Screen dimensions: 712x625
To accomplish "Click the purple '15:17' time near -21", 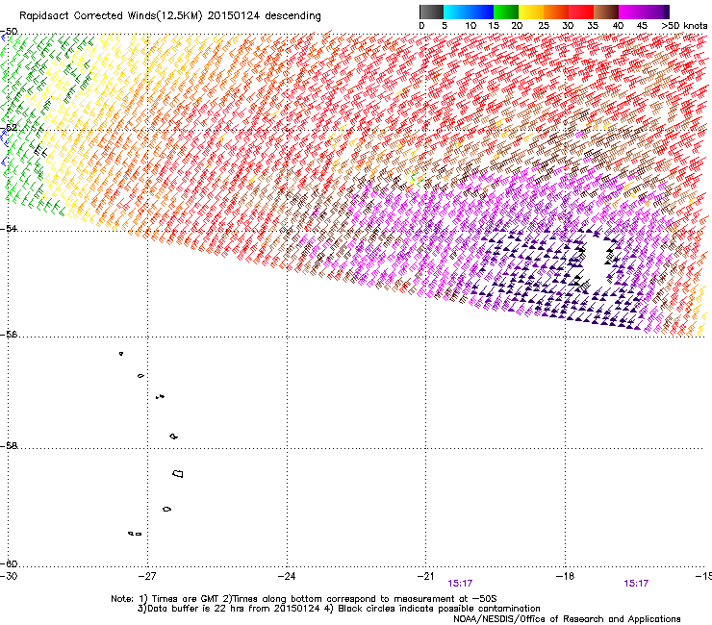I will click(x=460, y=584).
